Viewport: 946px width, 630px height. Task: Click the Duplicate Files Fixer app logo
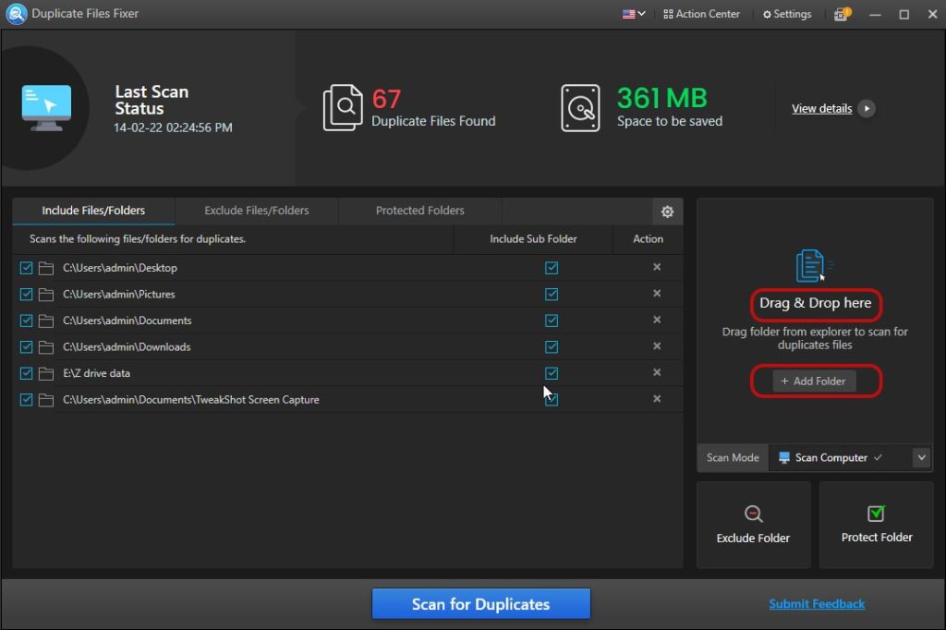pos(16,14)
